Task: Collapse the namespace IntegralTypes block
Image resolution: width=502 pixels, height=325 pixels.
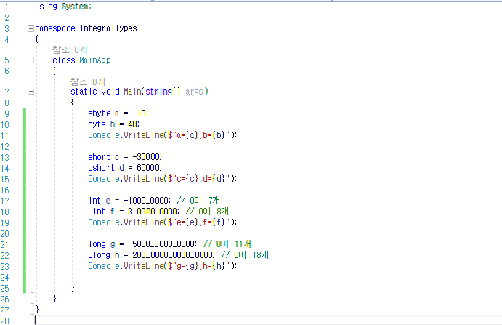Action: point(31,29)
